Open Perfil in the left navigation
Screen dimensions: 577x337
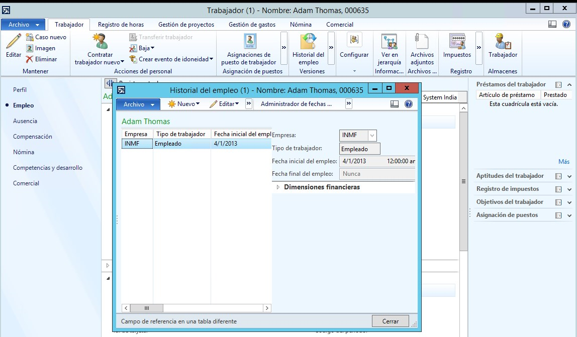[20, 90]
